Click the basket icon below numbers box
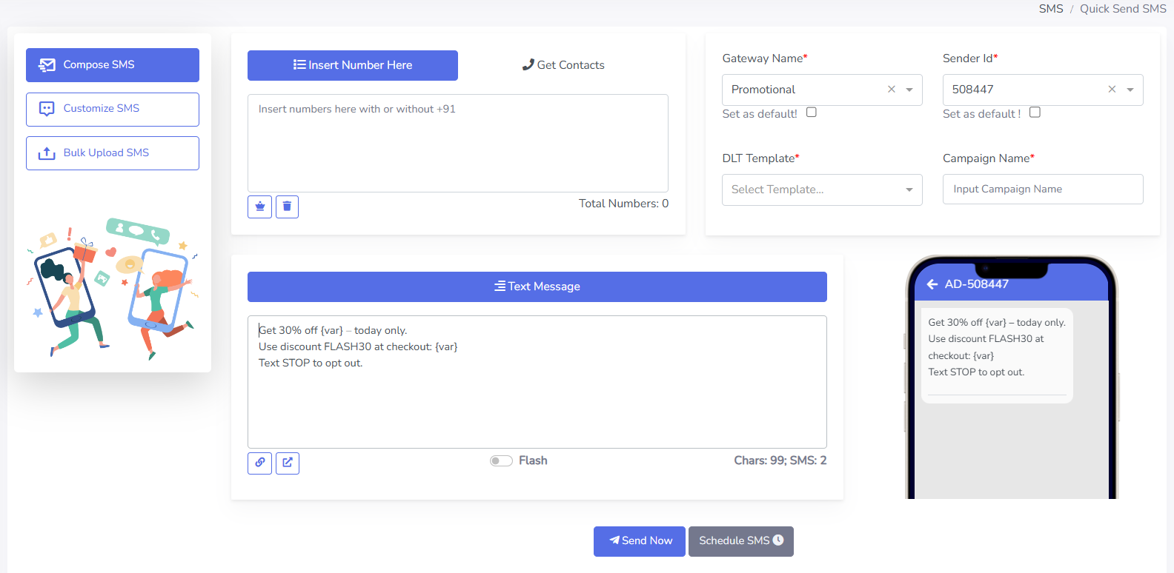This screenshot has width=1174, height=573. (259, 207)
